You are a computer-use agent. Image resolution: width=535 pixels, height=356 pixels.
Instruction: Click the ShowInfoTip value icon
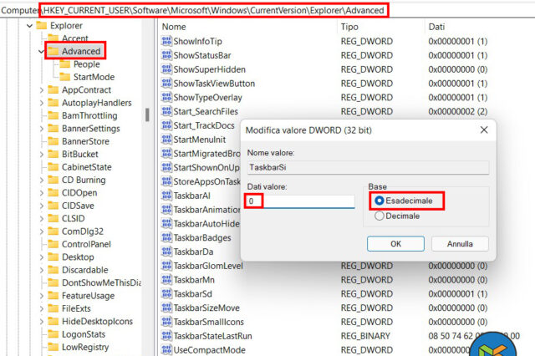166,41
